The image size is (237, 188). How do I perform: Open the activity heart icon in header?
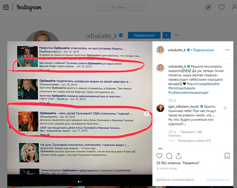[221, 7]
